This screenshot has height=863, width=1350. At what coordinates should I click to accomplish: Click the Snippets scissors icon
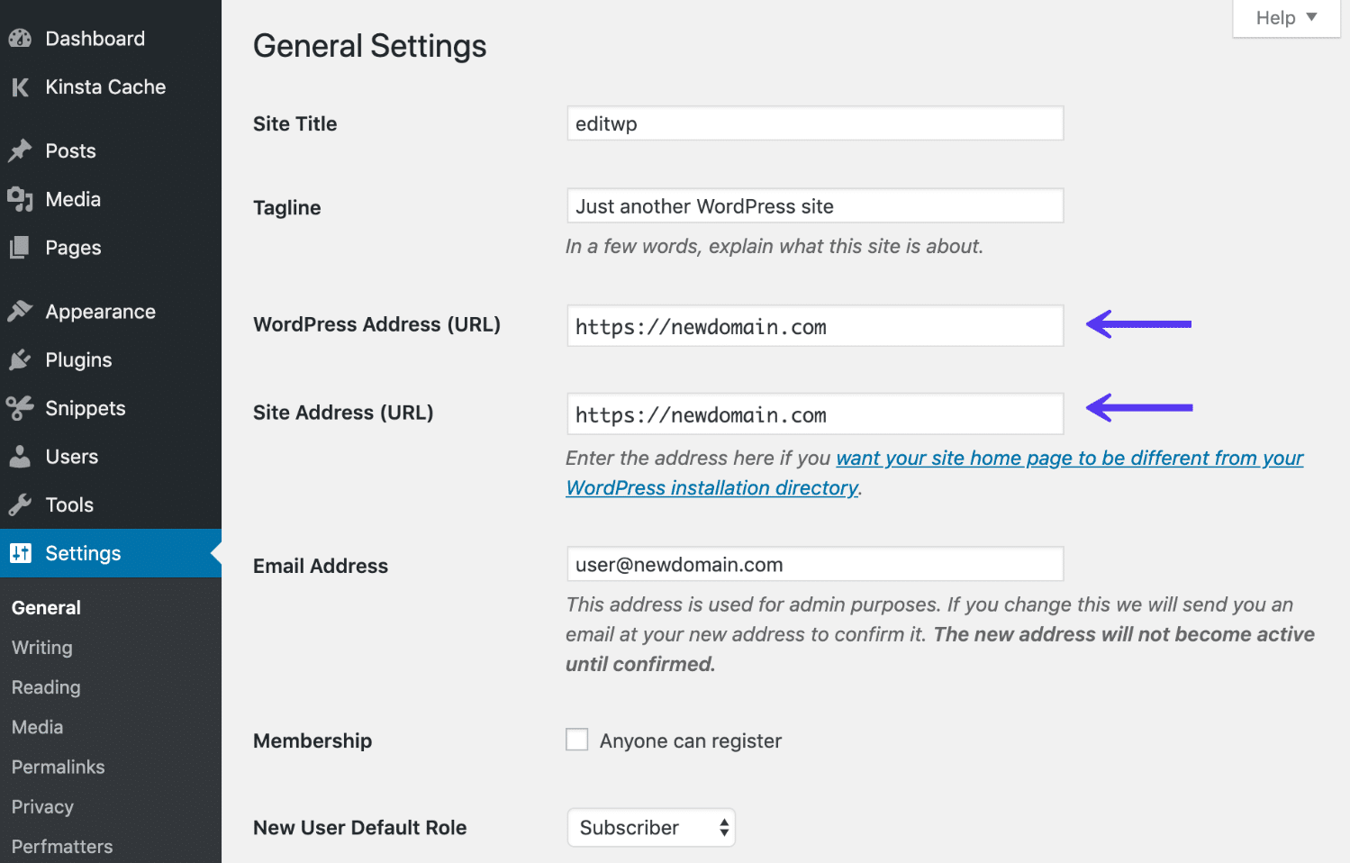tap(20, 408)
